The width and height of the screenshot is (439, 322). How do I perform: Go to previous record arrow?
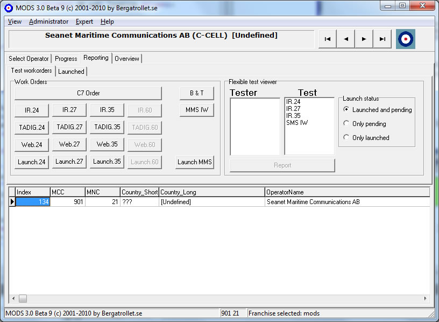tap(346, 39)
